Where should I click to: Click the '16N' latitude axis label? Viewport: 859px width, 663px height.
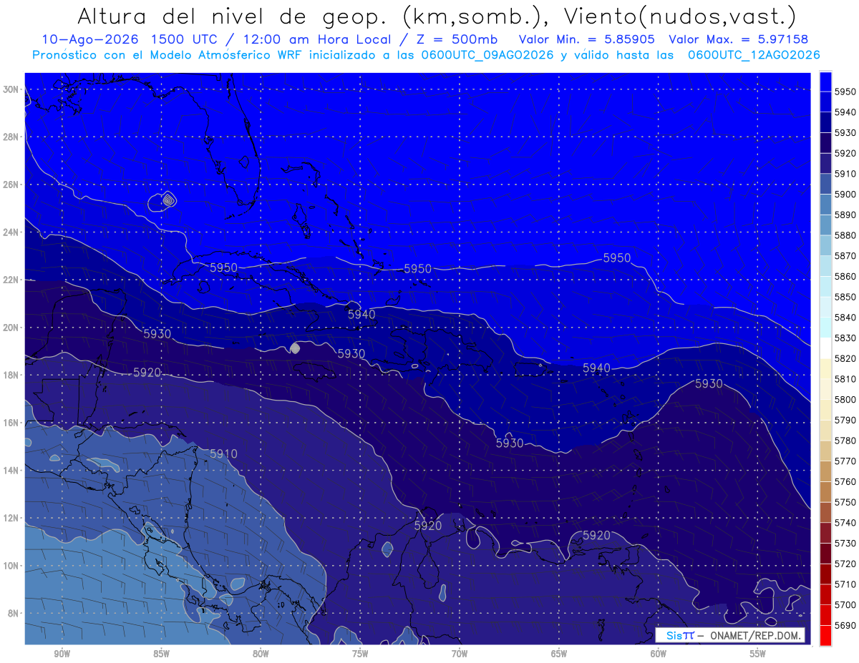[11, 423]
